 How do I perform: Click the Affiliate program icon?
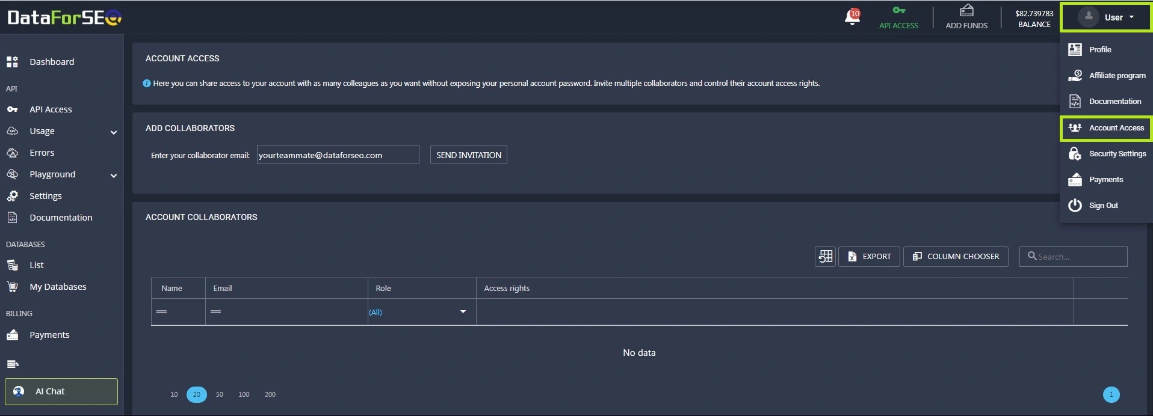pos(1075,75)
